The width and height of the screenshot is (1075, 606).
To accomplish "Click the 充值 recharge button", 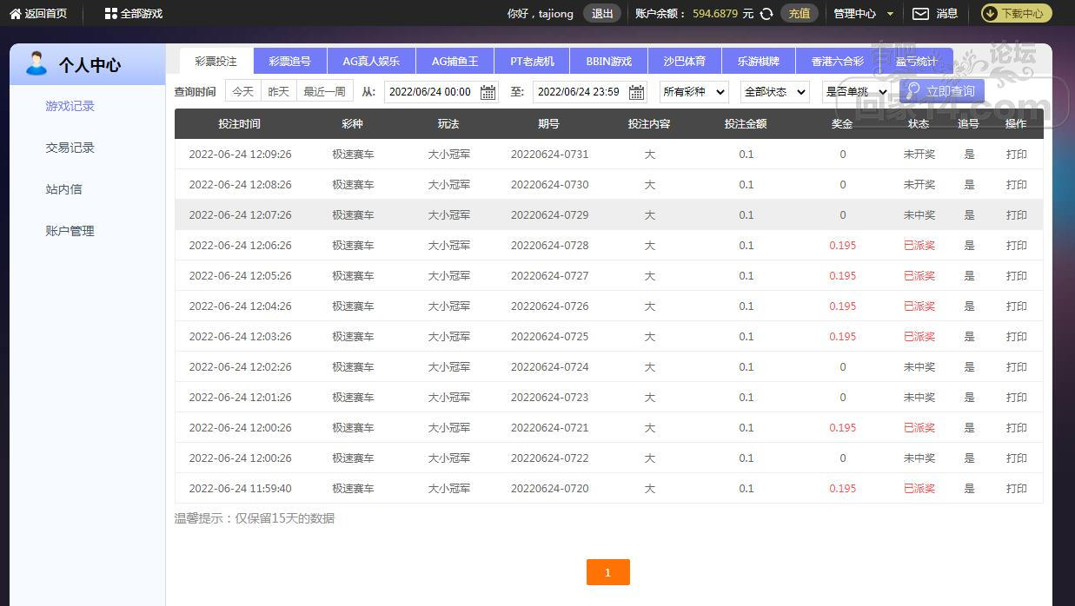I will pos(799,14).
